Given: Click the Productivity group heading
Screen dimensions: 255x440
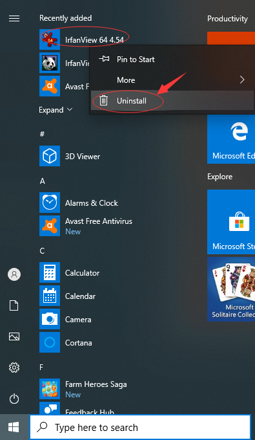Looking at the screenshot, I should tap(227, 19).
